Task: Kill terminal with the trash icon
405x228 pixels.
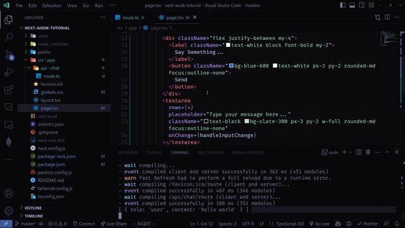Action: (368, 152)
